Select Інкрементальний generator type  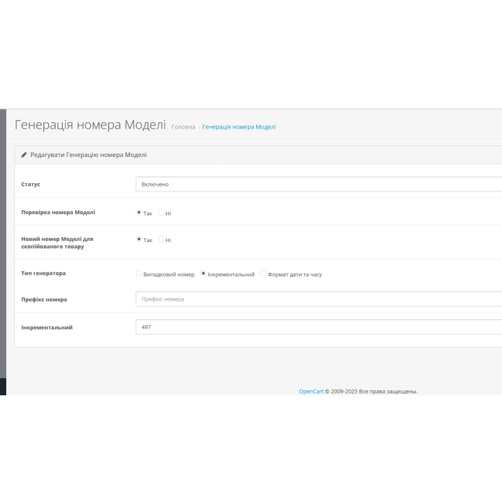(x=203, y=273)
